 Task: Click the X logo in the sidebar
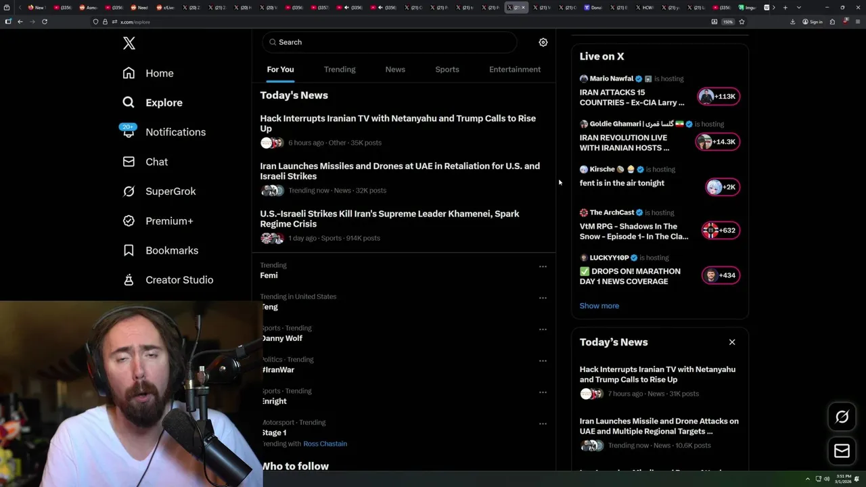129,43
